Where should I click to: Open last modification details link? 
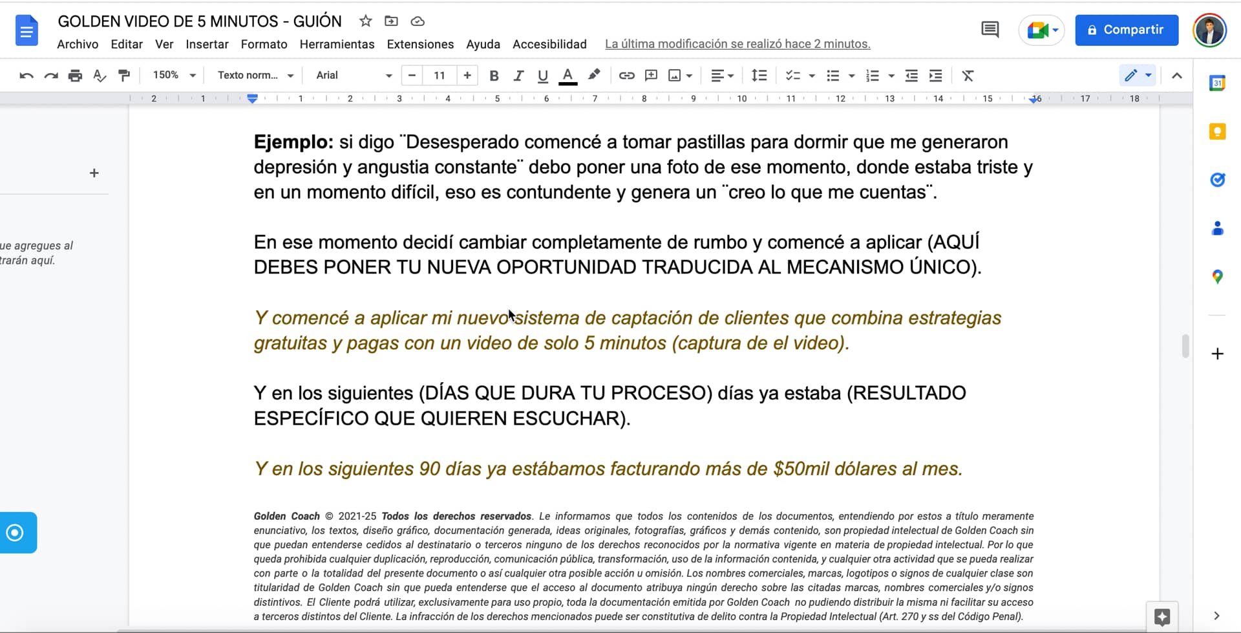737,44
